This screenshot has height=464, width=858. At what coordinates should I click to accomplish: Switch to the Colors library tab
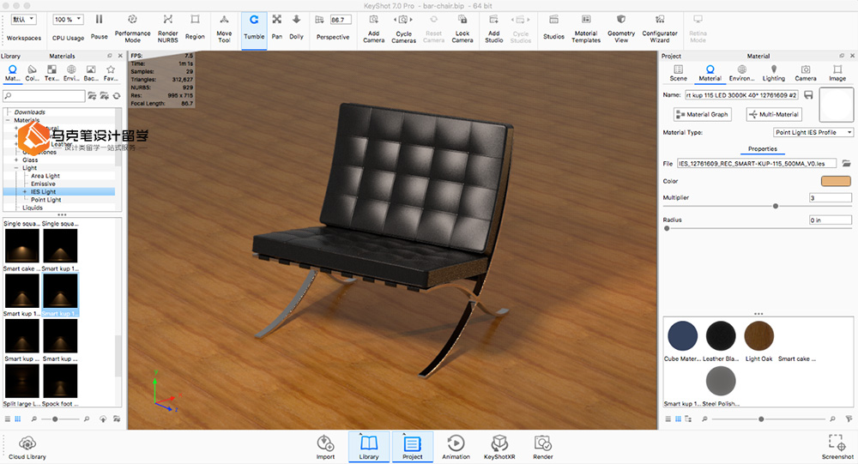point(32,72)
